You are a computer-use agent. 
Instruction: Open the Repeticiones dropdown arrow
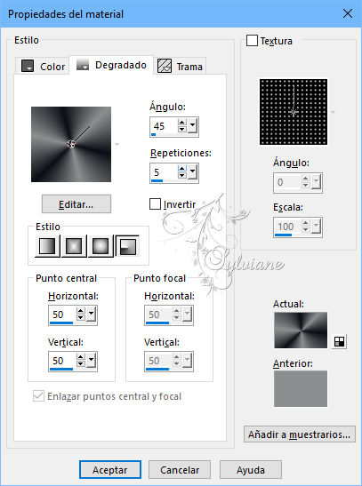[192, 171]
